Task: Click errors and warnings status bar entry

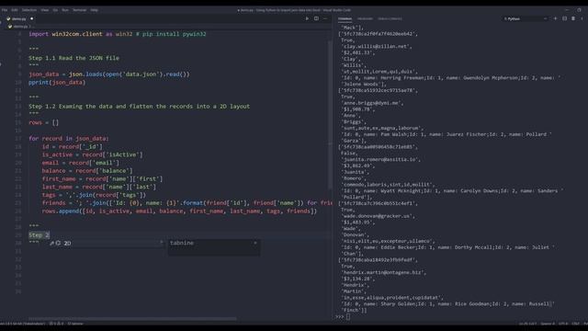Action: click(x=57, y=324)
